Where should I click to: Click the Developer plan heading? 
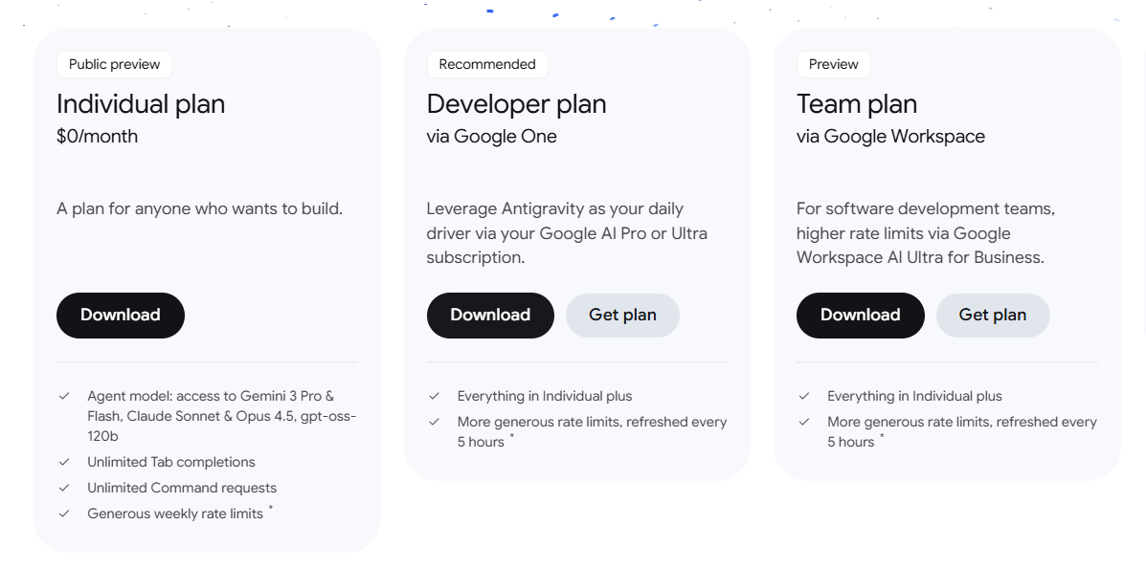(x=516, y=104)
